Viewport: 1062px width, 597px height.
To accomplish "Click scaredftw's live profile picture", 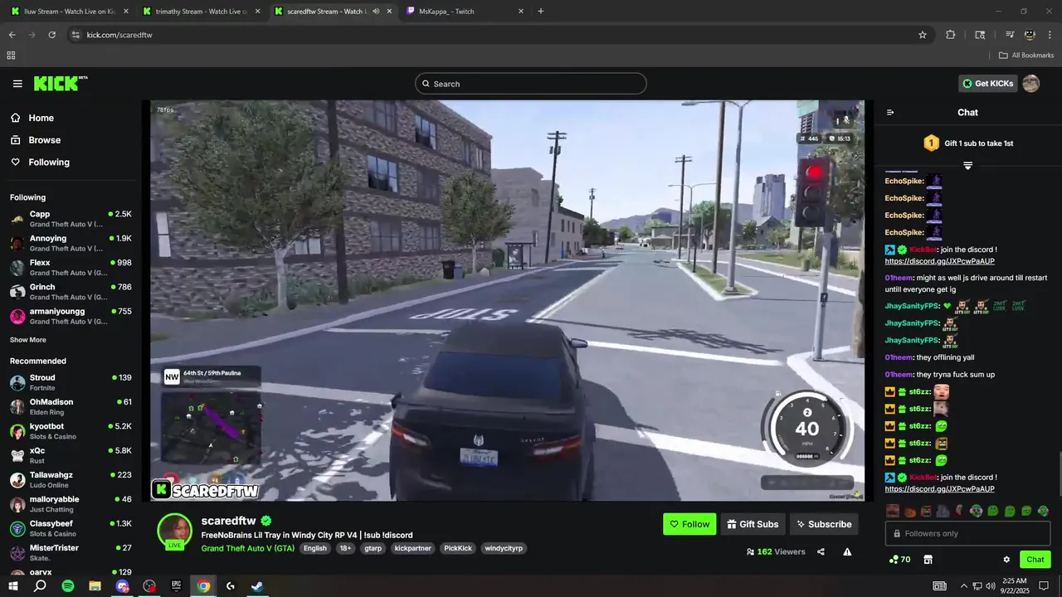I will (175, 531).
